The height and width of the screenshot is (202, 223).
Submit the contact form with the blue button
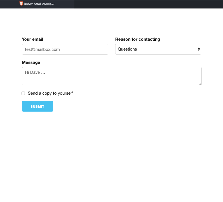click(x=38, y=106)
